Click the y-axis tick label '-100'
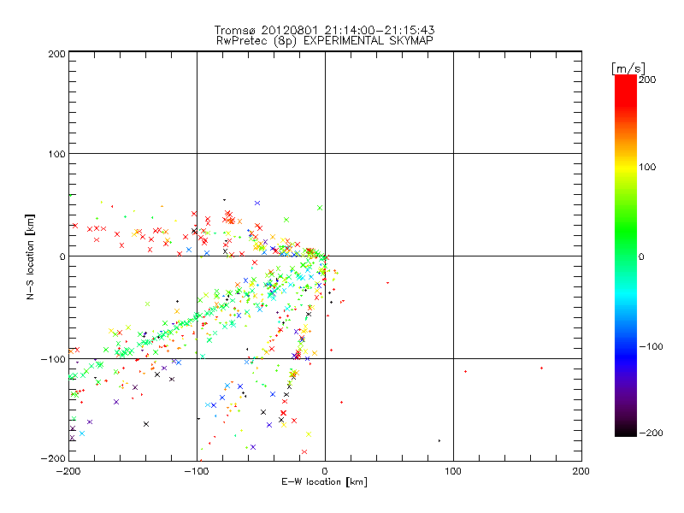The width and height of the screenshot is (684, 513). [x=53, y=359]
